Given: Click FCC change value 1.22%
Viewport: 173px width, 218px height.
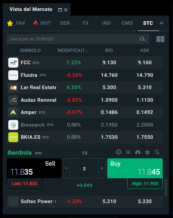Looking at the screenshot, I should tap(74, 63).
